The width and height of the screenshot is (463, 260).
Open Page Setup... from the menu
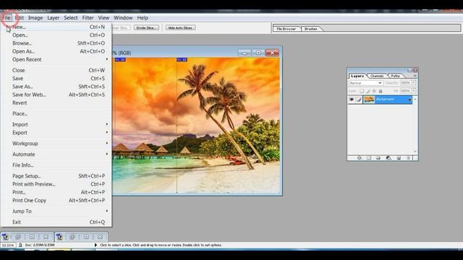tap(56, 175)
